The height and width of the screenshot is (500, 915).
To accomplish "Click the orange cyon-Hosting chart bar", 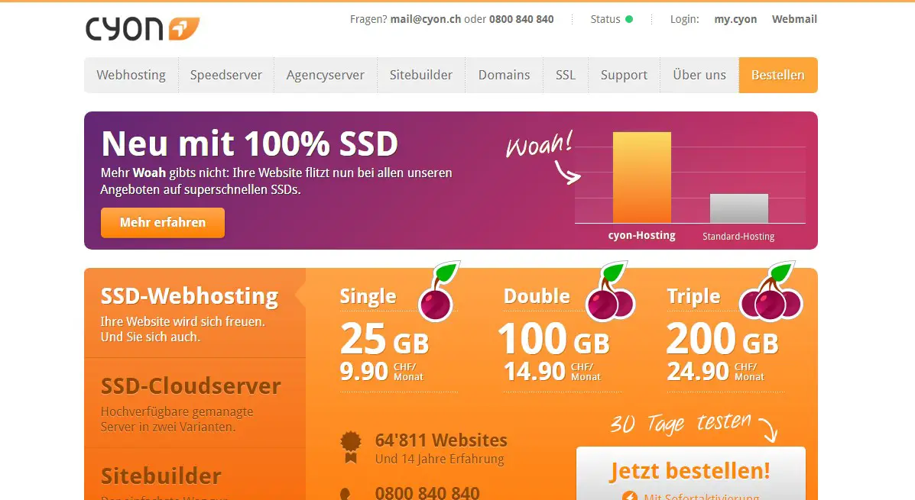I will pyautogui.click(x=642, y=177).
